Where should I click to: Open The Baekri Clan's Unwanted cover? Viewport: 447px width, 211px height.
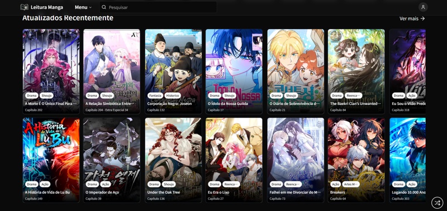click(x=356, y=71)
